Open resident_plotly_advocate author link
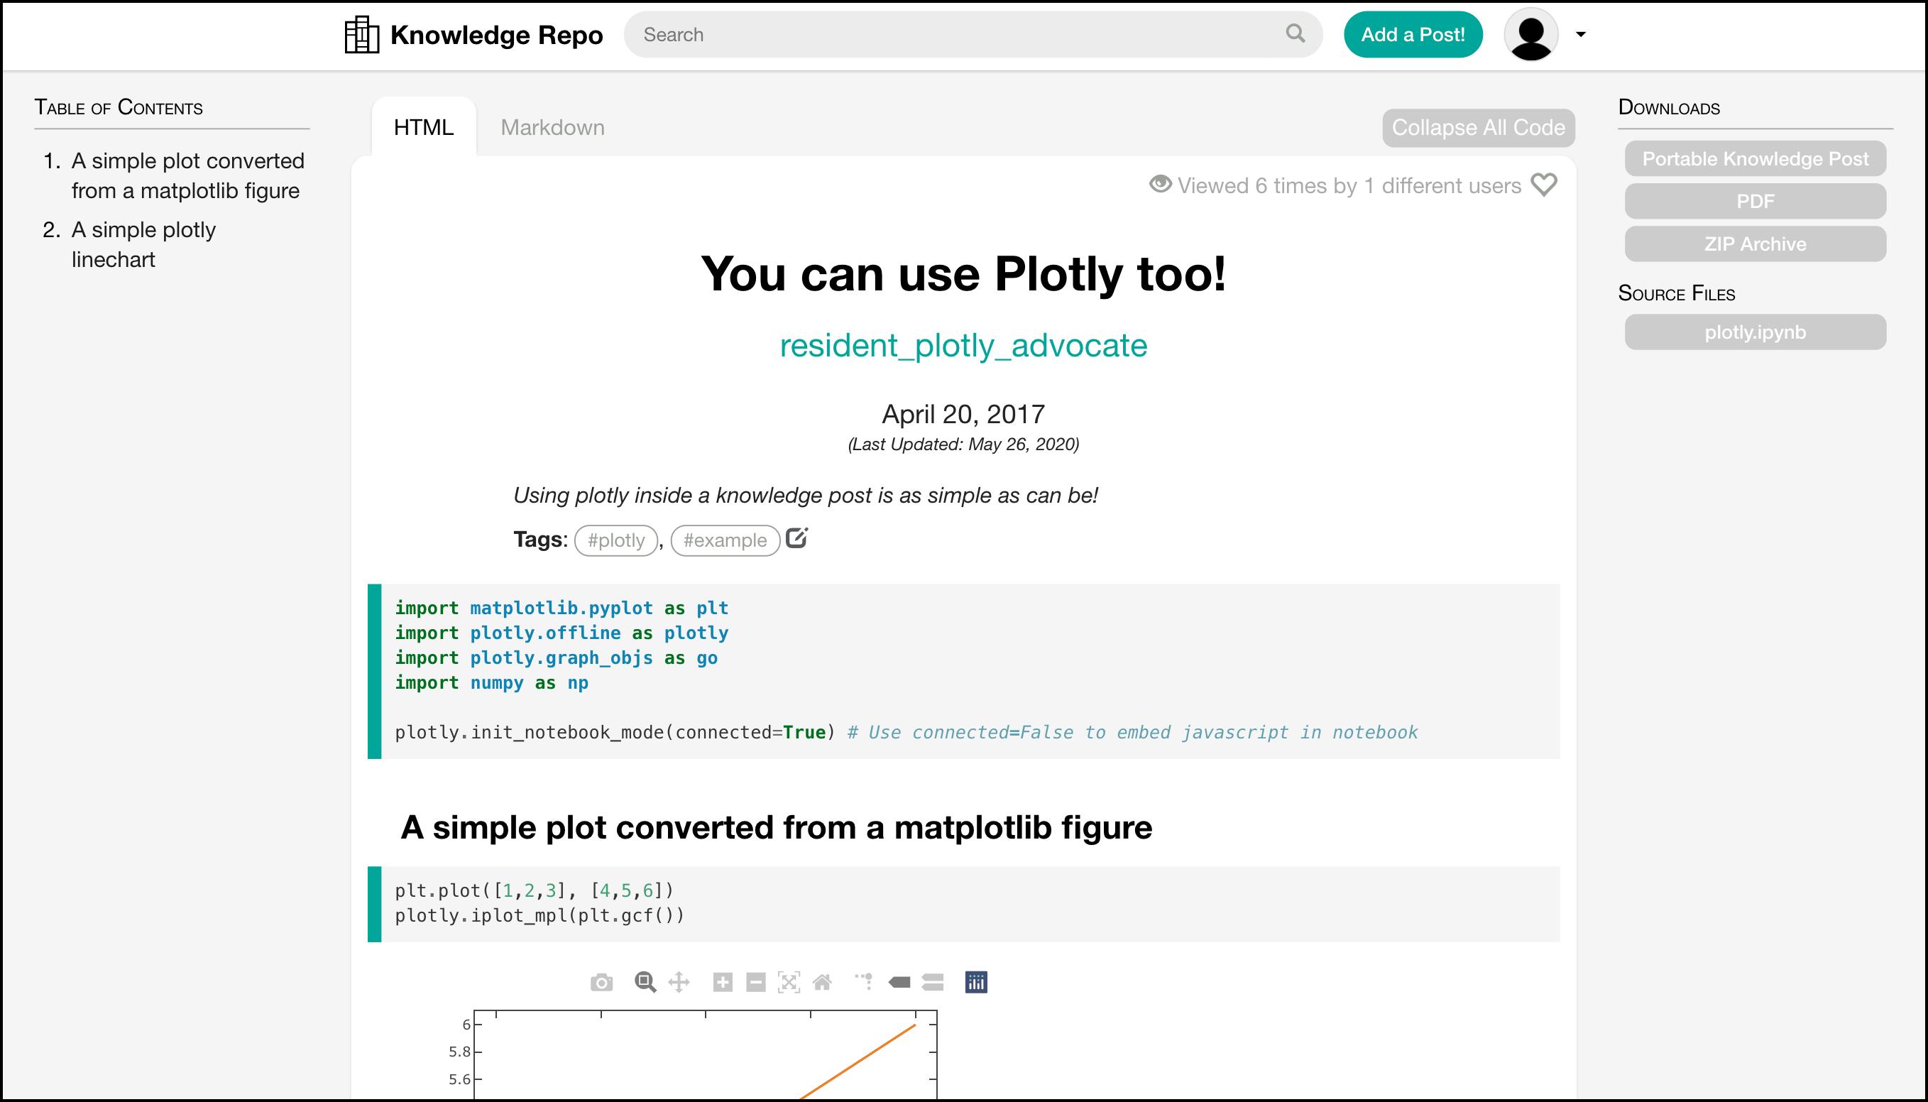The image size is (1928, 1102). click(963, 345)
